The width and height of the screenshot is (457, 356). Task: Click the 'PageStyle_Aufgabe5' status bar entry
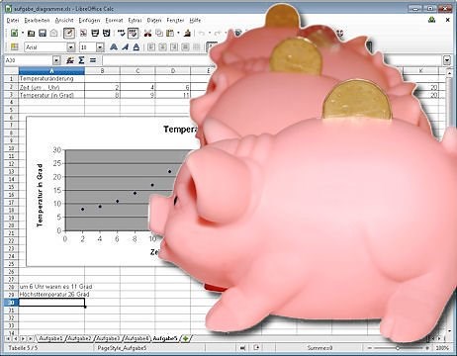click(122, 348)
